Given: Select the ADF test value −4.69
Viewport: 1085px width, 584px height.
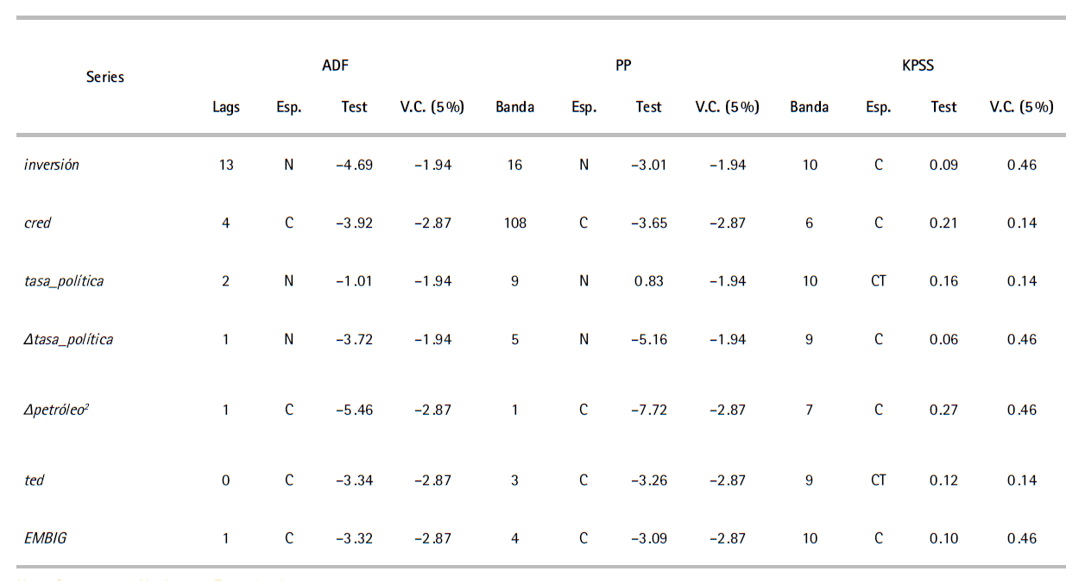Looking at the screenshot, I should coord(355,165).
